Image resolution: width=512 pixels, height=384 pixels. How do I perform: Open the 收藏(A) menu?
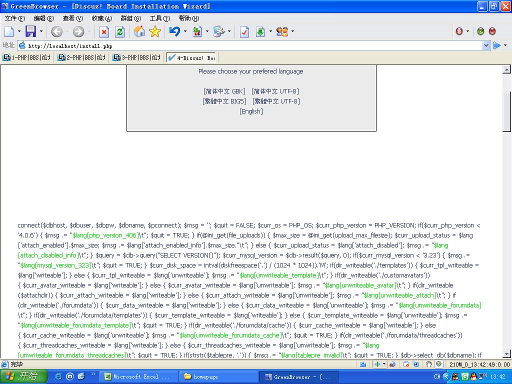[102, 18]
